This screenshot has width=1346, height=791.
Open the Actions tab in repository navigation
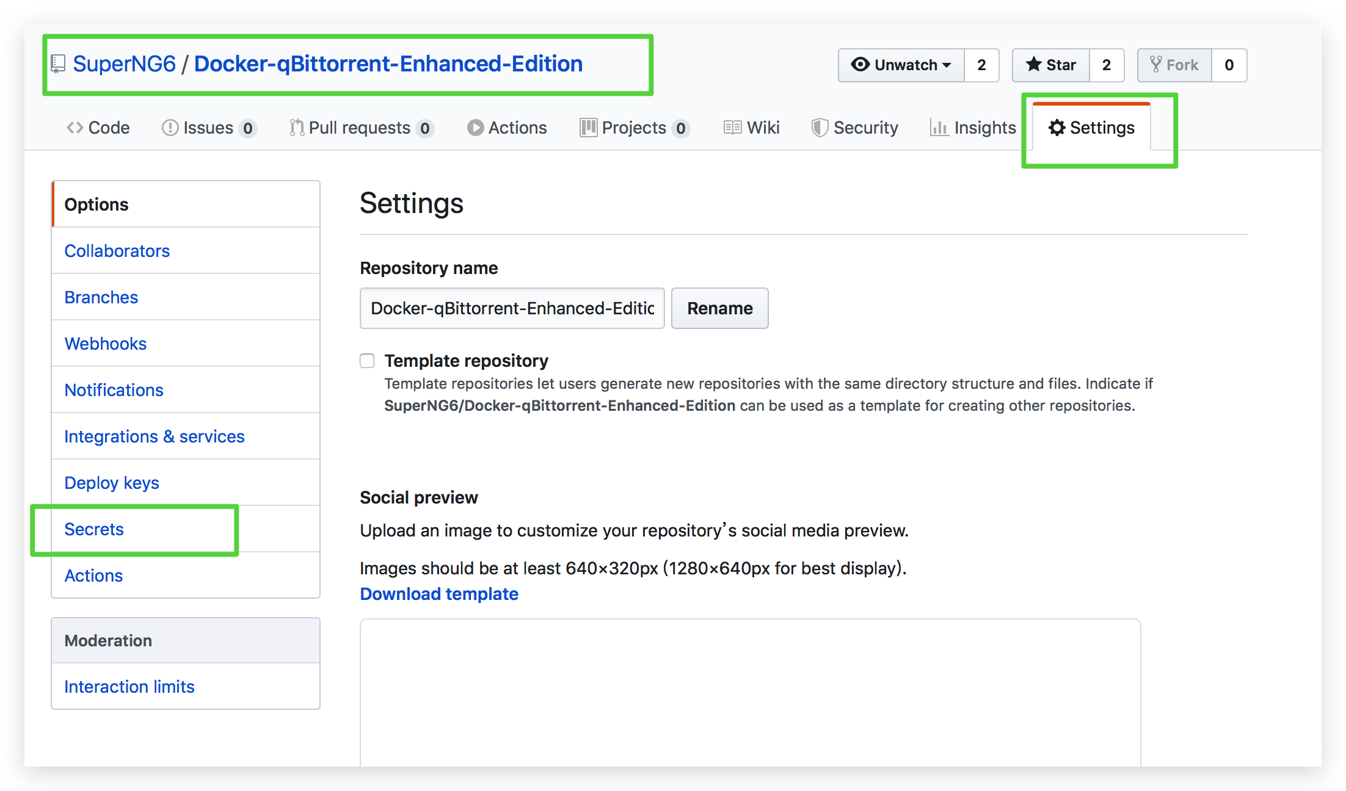[x=507, y=128]
